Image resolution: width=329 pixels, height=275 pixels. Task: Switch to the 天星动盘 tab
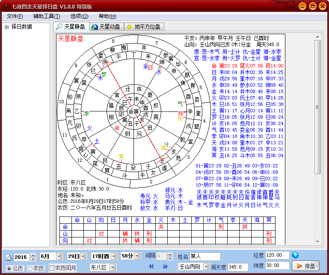click(107, 27)
